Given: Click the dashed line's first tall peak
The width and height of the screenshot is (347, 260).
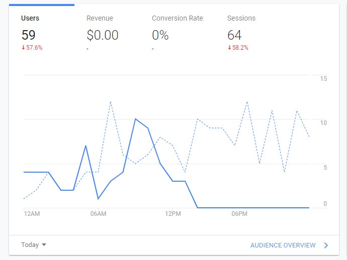Looking at the screenshot, I should [110, 101].
